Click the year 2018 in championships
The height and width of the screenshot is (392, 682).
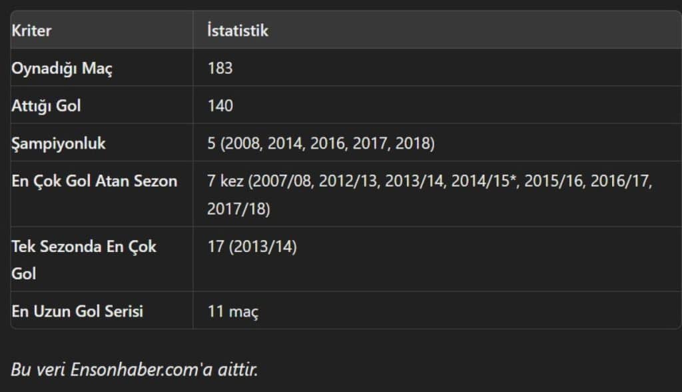[412, 143]
